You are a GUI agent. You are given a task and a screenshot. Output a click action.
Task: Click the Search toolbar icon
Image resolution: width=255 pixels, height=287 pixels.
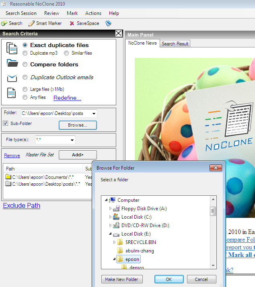coord(4,23)
